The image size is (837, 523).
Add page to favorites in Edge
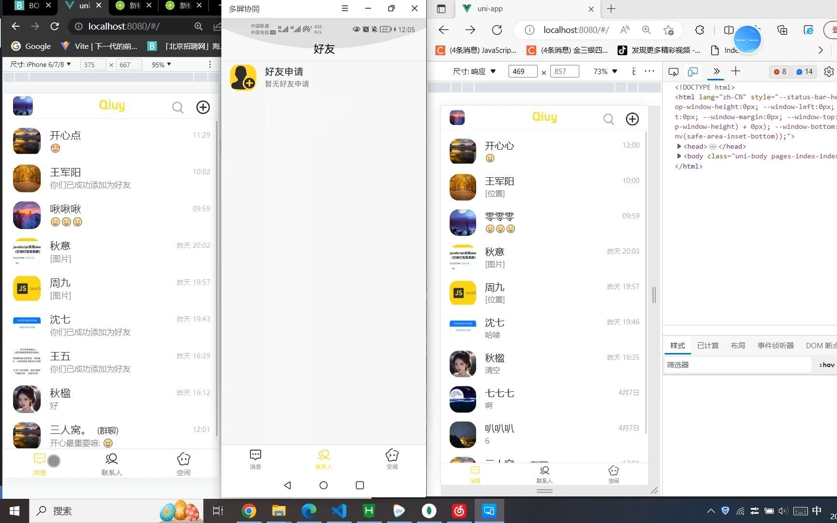[x=668, y=30]
